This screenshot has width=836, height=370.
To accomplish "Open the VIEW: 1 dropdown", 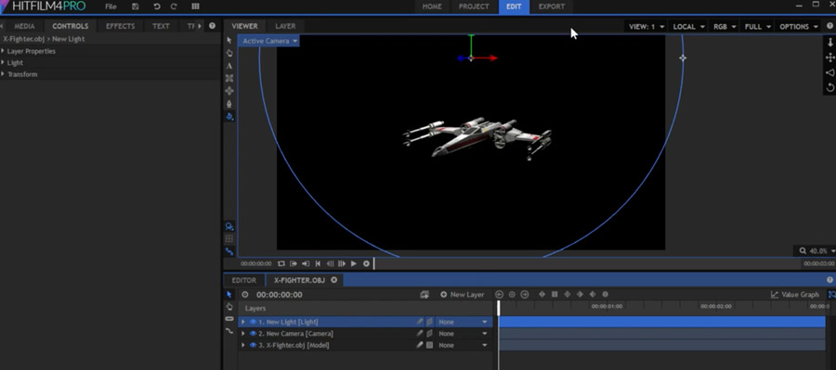I will click(x=647, y=27).
